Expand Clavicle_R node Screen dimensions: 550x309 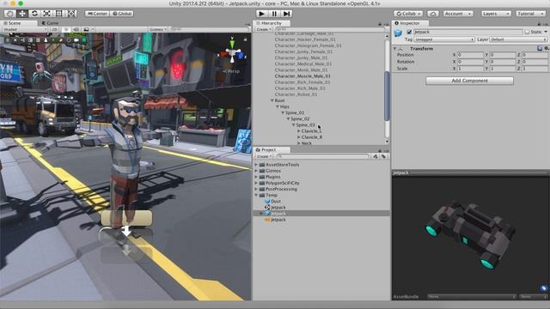299,137
